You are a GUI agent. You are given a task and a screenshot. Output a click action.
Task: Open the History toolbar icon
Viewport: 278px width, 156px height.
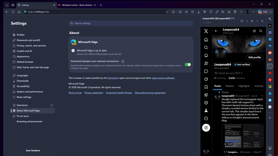tap(192, 12)
